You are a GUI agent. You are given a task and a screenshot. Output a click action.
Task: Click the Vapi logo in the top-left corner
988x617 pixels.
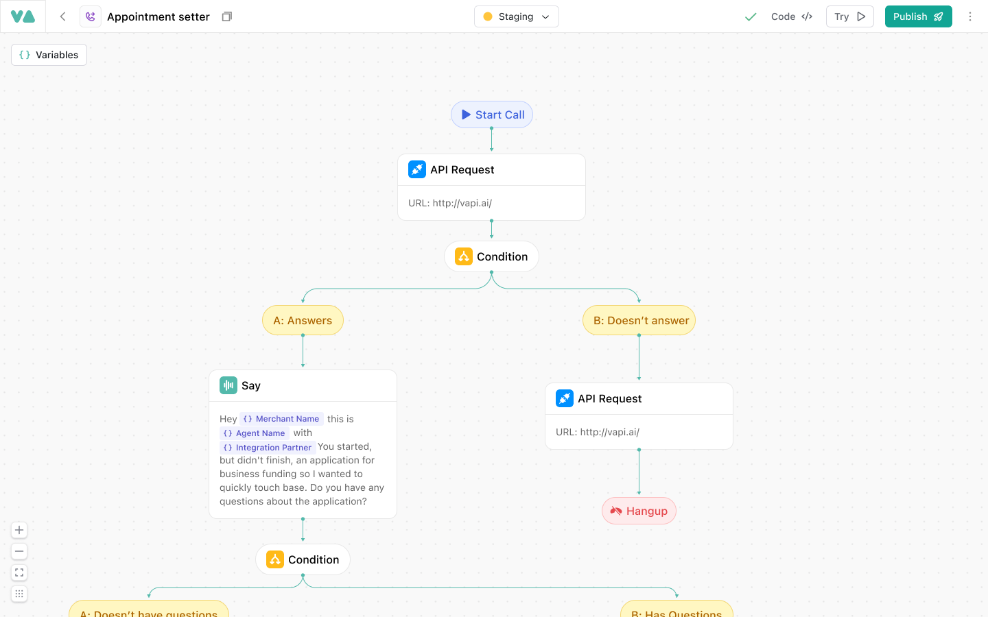(x=23, y=16)
